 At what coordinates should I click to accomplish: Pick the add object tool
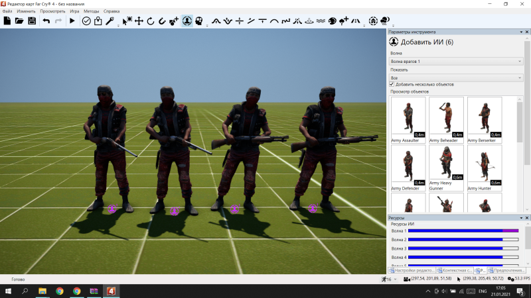174,21
